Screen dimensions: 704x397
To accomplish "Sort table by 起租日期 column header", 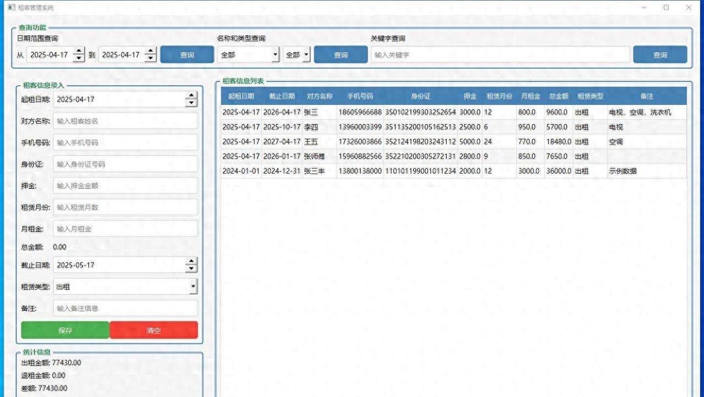I will tap(241, 96).
